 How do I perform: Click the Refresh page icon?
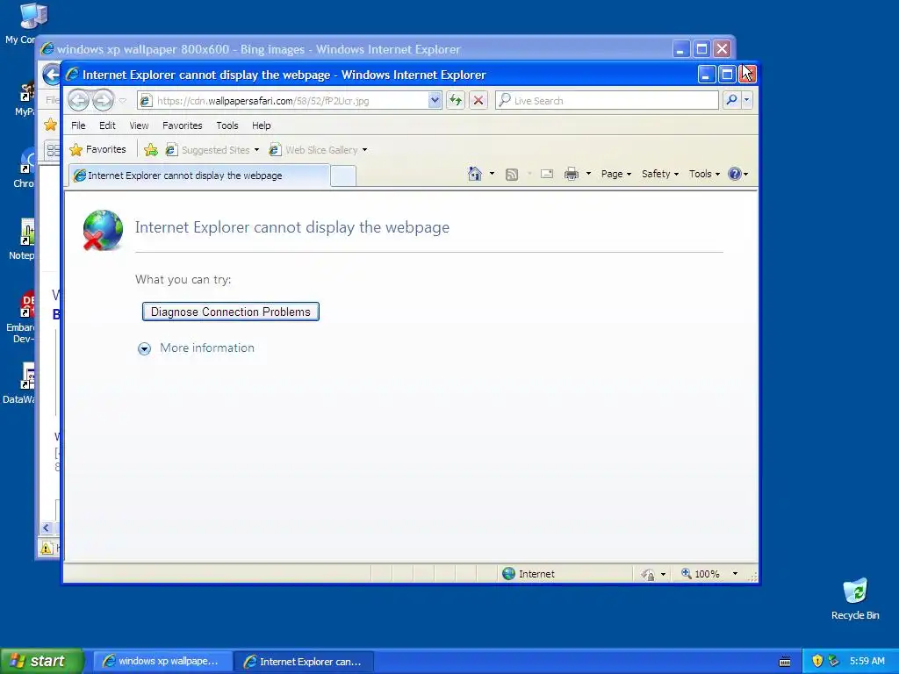[x=456, y=101]
